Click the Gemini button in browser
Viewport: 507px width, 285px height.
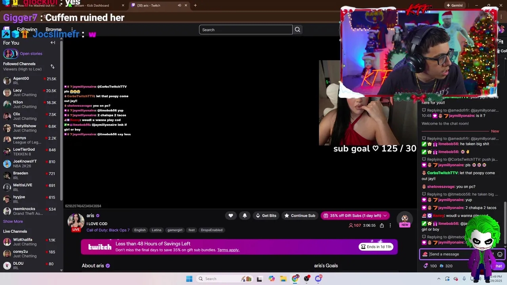(454, 6)
